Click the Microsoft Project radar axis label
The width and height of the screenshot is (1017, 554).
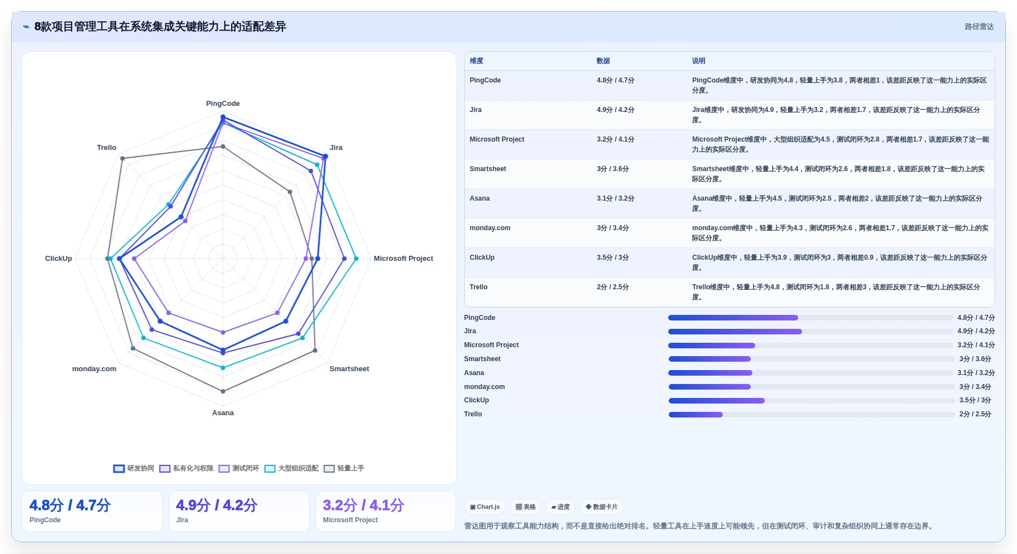pyautogui.click(x=403, y=259)
